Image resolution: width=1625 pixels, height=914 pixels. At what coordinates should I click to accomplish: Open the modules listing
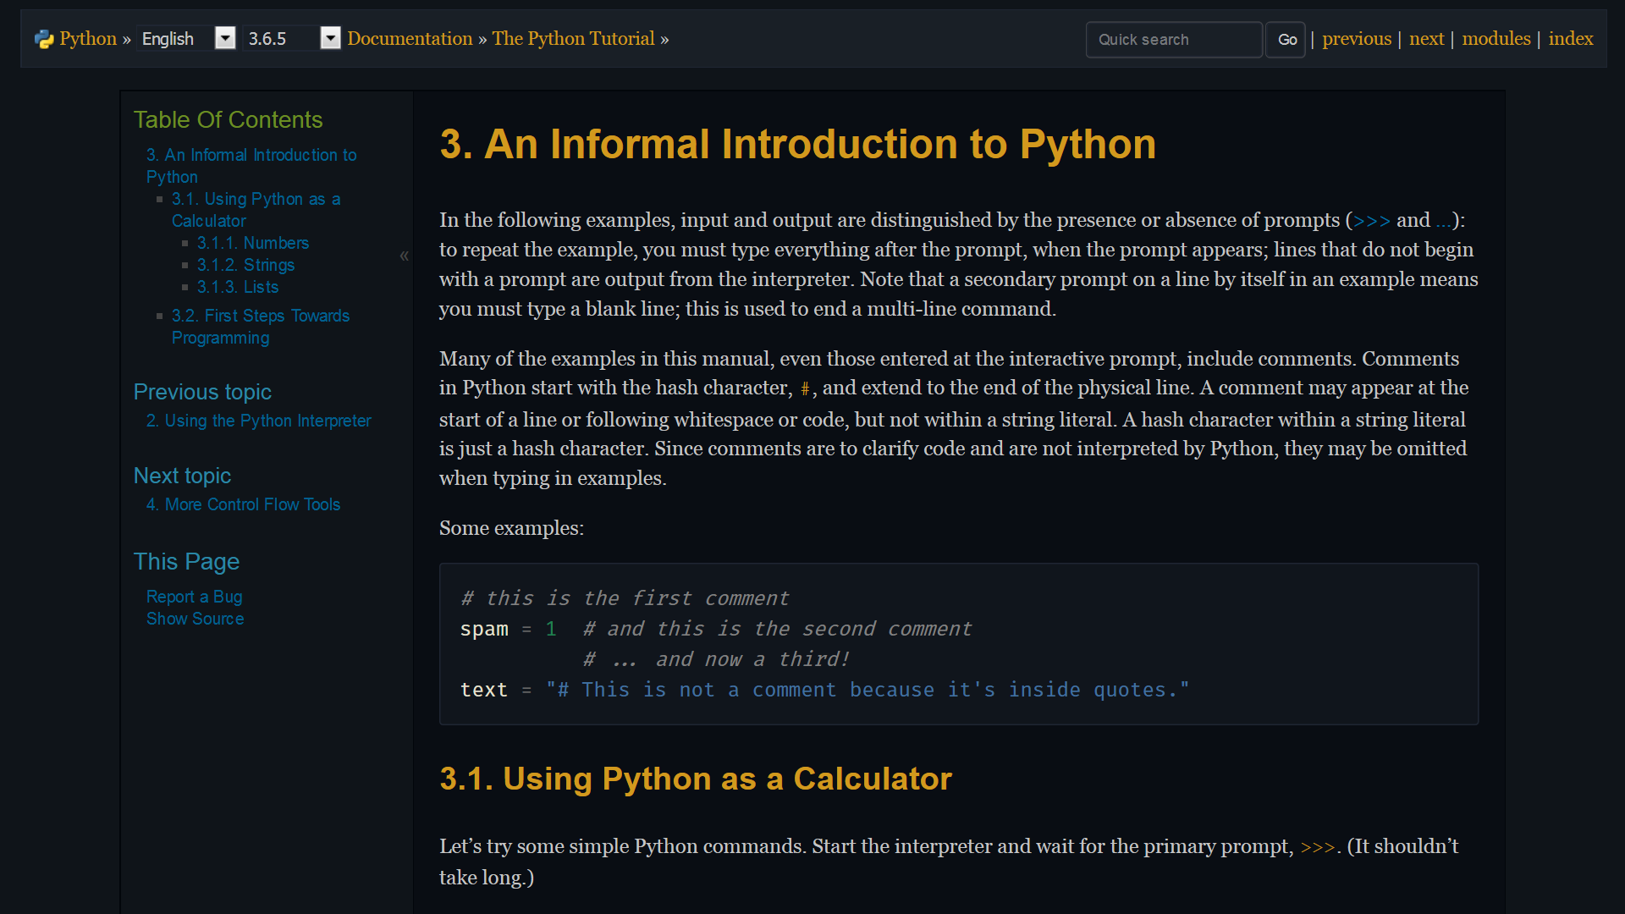tap(1496, 38)
